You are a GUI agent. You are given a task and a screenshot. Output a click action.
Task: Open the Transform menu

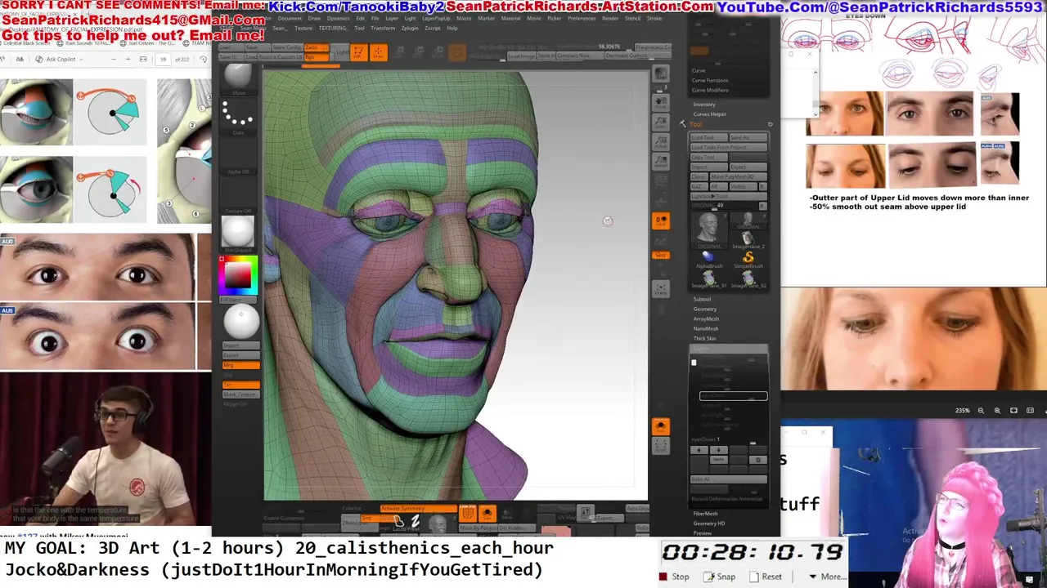(382, 28)
